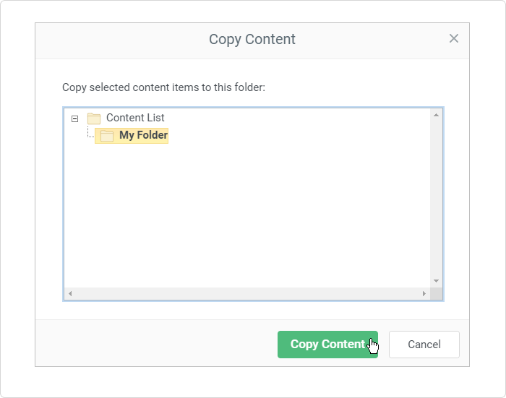Collapse the Content List tree node
506x398 pixels.
coord(74,118)
